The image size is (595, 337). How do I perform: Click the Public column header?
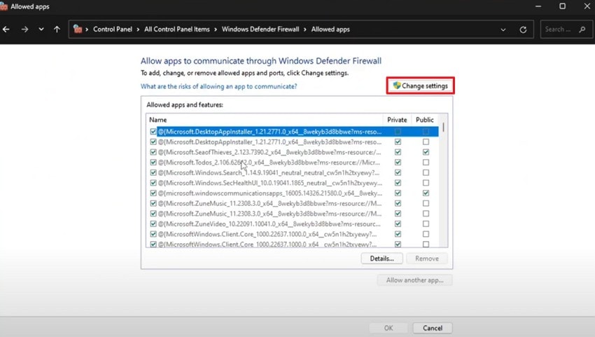click(x=425, y=120)
